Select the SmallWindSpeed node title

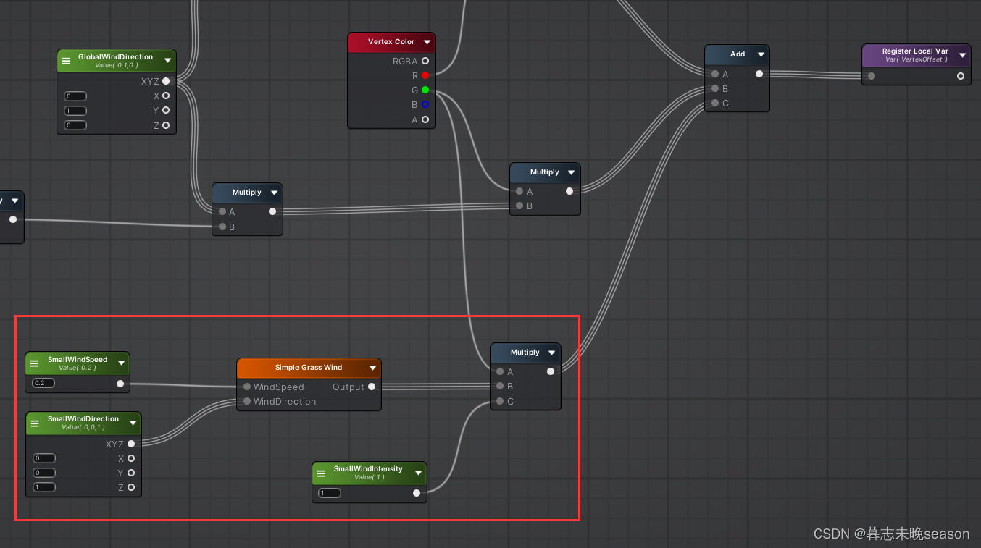point(78,360)
